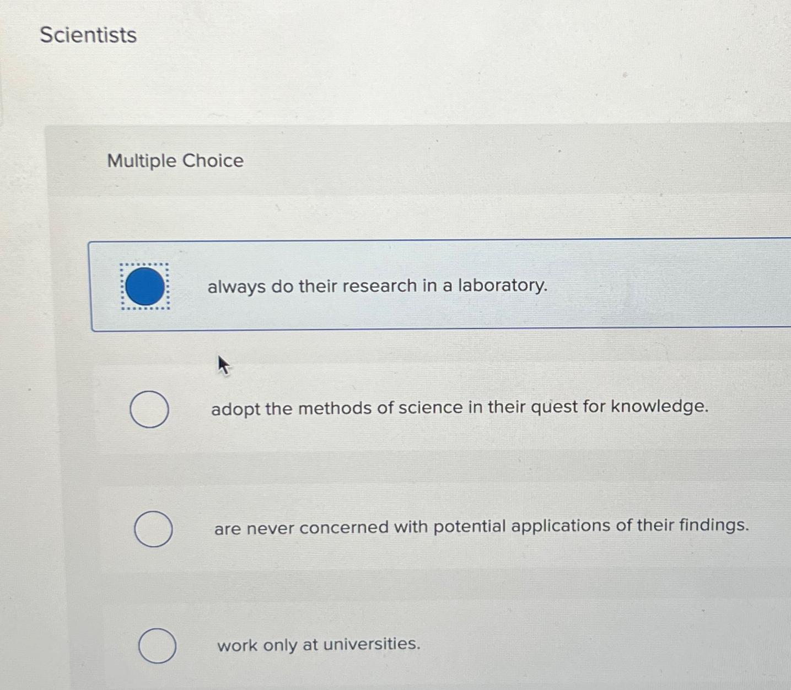The height and width of the screenshot is (690, 791).
Task: Select the radio button for 'work only at universities'
Action: click(158, 645)
